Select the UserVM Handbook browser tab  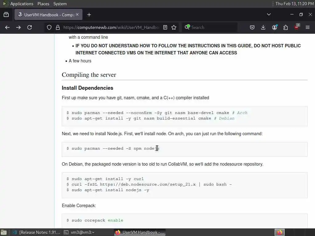48,15
